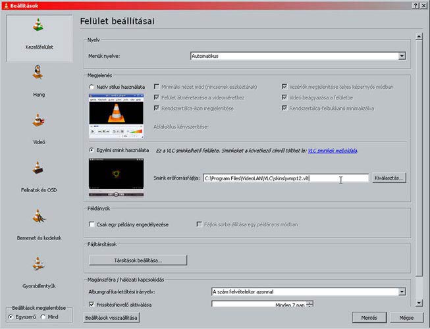
Task: Click the vertical scrollbar track
Action: coord(419,288)
